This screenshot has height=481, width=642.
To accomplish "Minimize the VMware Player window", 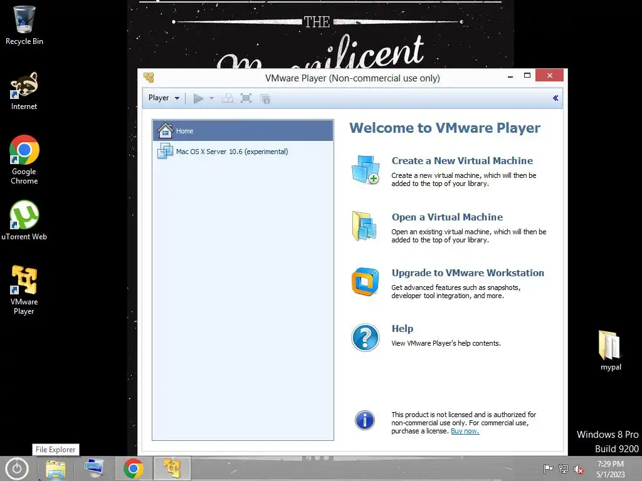I will pos(510,76).
